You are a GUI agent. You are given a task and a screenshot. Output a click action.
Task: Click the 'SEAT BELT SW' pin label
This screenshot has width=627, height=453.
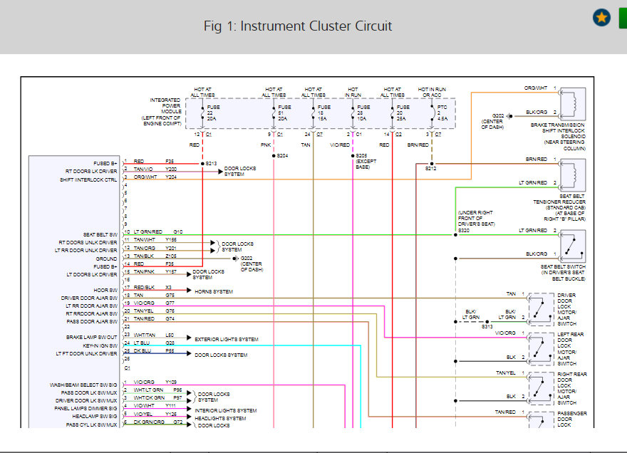tap(100, 235)
